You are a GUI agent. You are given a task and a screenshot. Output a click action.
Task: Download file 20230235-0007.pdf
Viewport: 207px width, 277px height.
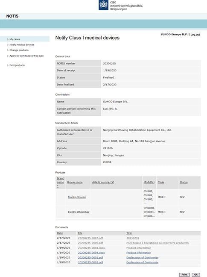90,238
